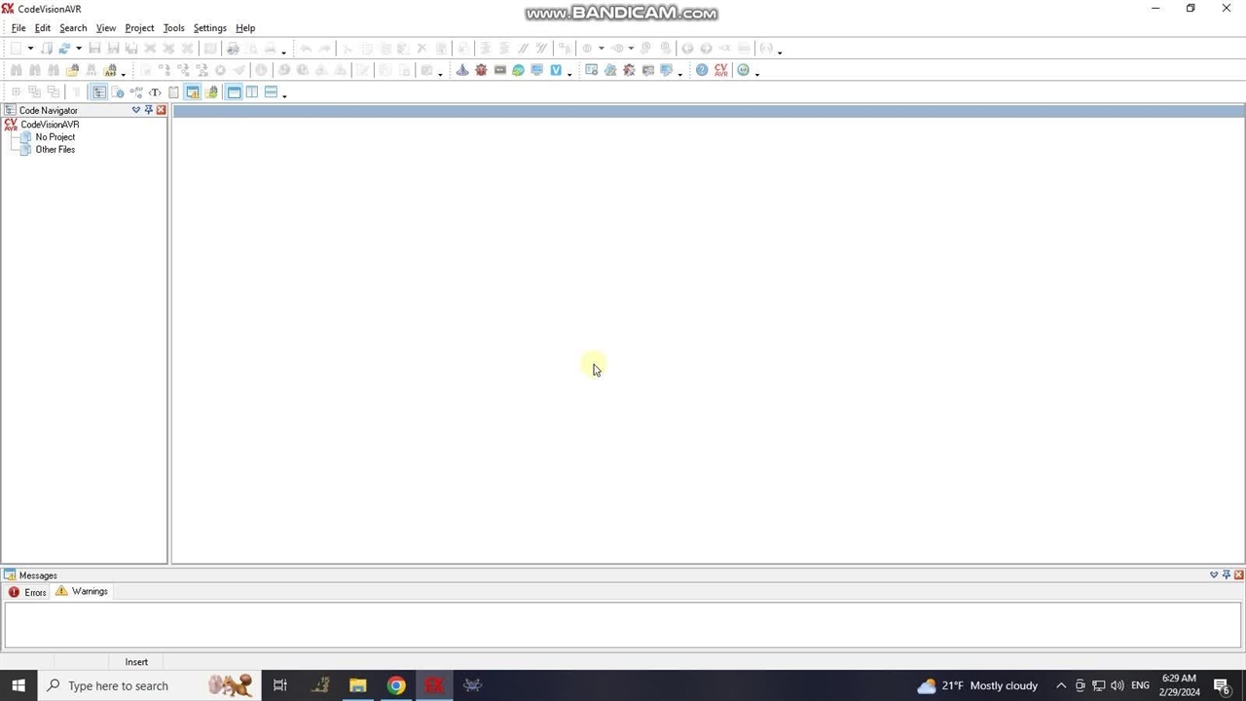Click the CV AVR logo toolbar icon
The image size is (1246, 701).
click(x=721, y=70)
